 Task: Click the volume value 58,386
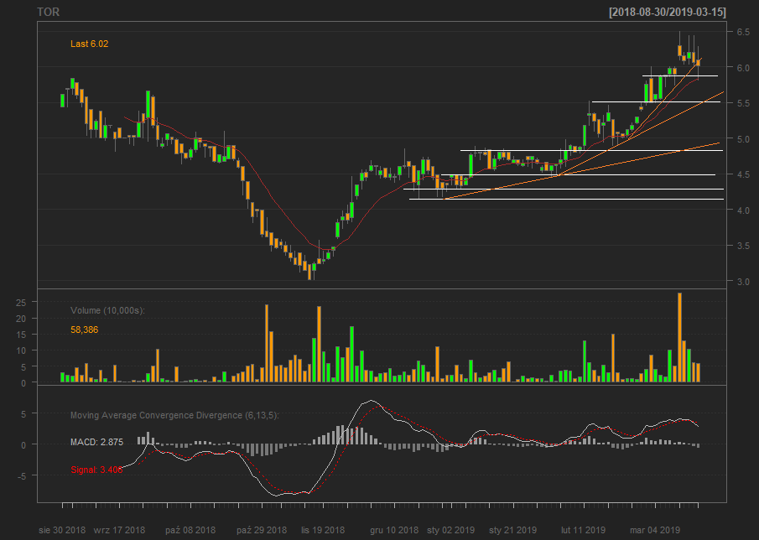[84, 330]
